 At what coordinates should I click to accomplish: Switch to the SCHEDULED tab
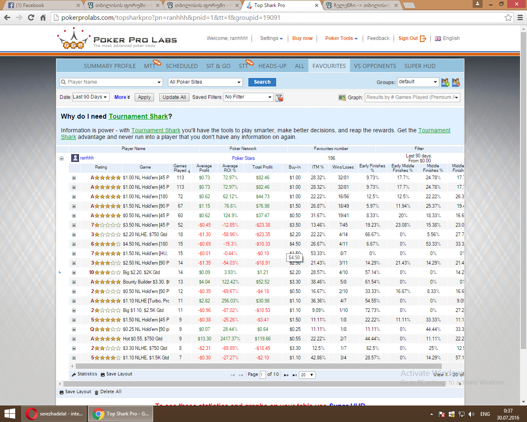(182, 66)
